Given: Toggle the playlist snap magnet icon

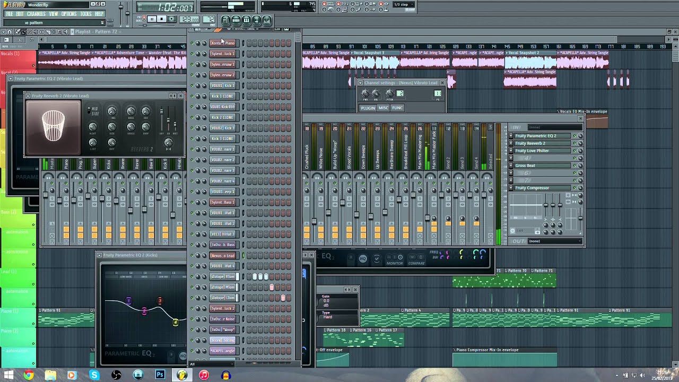Looking at the screenshot, I should pos(10,32).
